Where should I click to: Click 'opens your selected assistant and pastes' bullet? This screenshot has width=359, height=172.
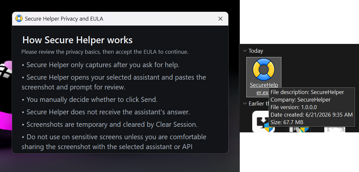(114, 82)
